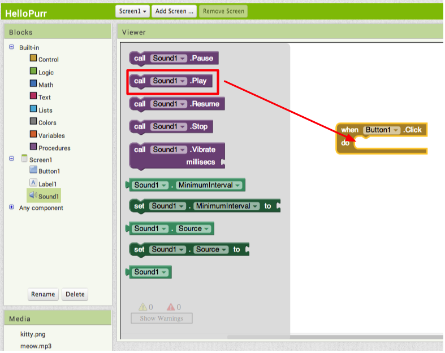445x353 pixels.
Task: Open the Screen1 screen selector dropdown
Action: 132,11
